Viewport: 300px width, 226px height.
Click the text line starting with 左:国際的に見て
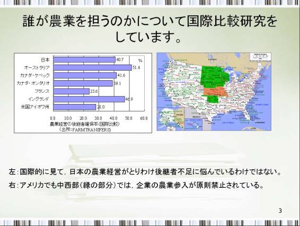point(145,171)
